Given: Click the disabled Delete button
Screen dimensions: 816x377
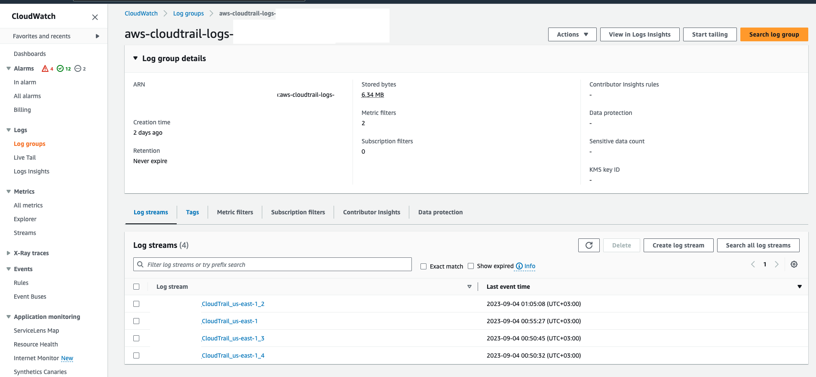Looking at the screenshot, I should click(622, 245).
